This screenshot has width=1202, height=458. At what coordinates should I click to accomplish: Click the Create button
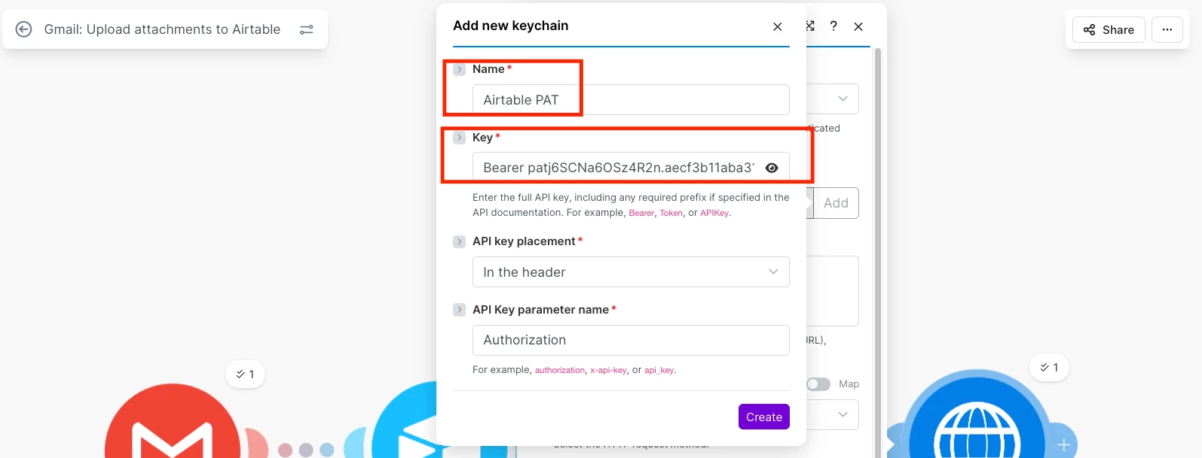764,417
